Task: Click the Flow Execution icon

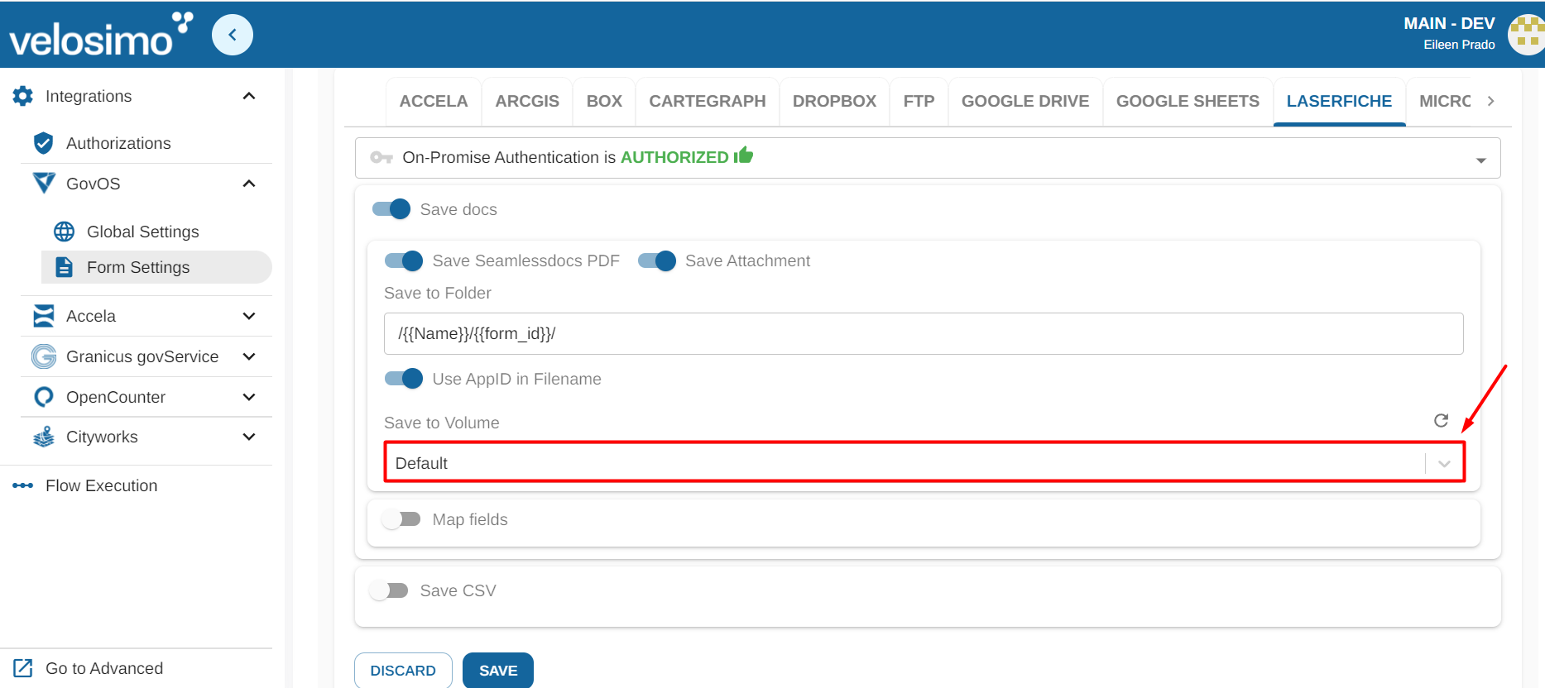Action: pos(23,485)
